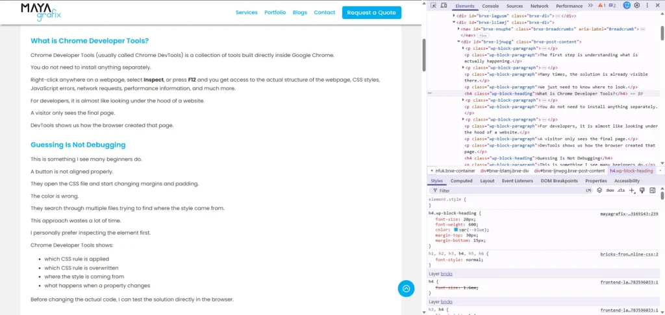
Task: Select div#brxe-ljnwpg.brxe-post-content breadcrumb
Action: (x=569, y=170)
